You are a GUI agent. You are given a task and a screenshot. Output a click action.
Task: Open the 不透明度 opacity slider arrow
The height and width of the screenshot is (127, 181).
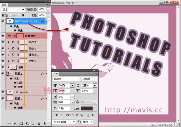(x=48, y=9)
